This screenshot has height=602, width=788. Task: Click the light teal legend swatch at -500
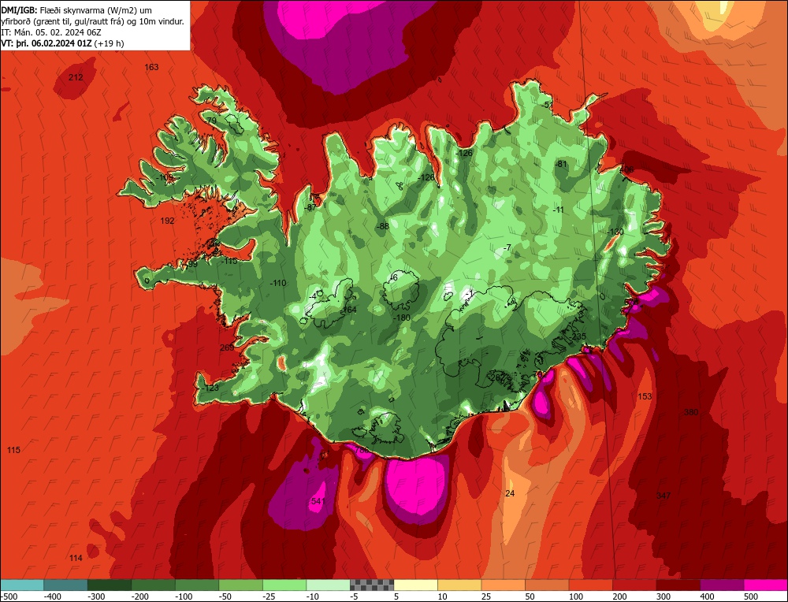(22, 585)
